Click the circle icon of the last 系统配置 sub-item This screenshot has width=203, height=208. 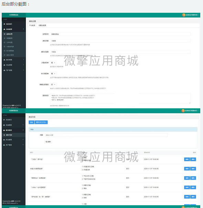[4, 55]
